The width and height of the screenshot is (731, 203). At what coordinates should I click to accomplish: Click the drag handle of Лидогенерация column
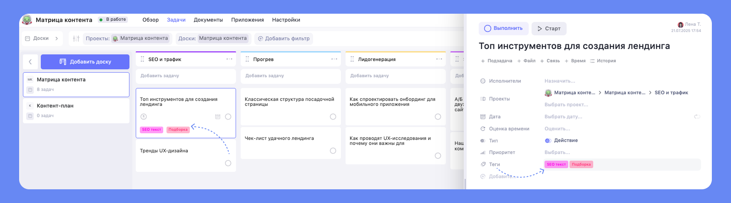[352, 59]
